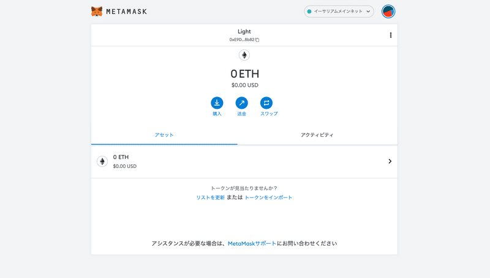Click the METAMASK wordmark text
The height and width of the screenshot is (278, 490).
click(x=126, y=12)
